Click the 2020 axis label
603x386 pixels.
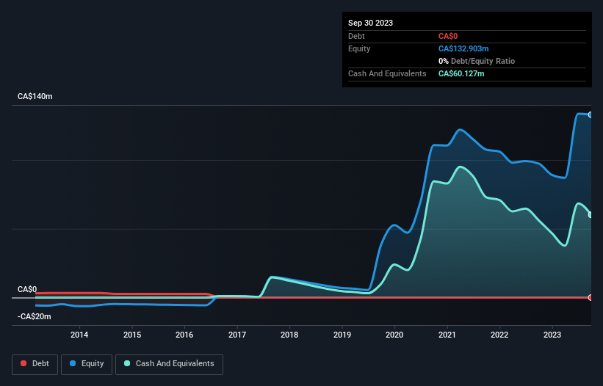pos(394,335)
